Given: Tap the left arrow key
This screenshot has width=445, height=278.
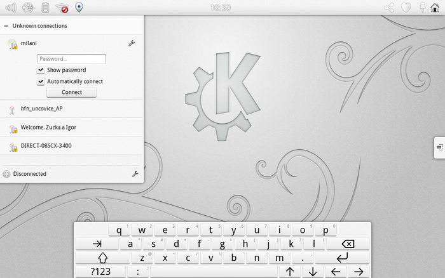Looking at the screenshot, I should 336,272.
